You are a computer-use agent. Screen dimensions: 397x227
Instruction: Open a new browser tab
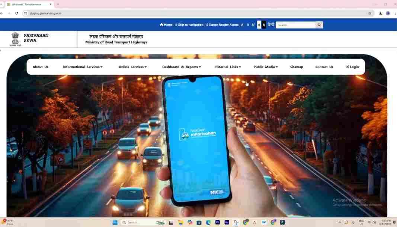click(x=58, y=4)
